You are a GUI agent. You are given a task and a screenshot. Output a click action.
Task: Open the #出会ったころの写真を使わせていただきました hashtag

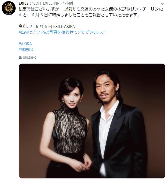[62, 32]
